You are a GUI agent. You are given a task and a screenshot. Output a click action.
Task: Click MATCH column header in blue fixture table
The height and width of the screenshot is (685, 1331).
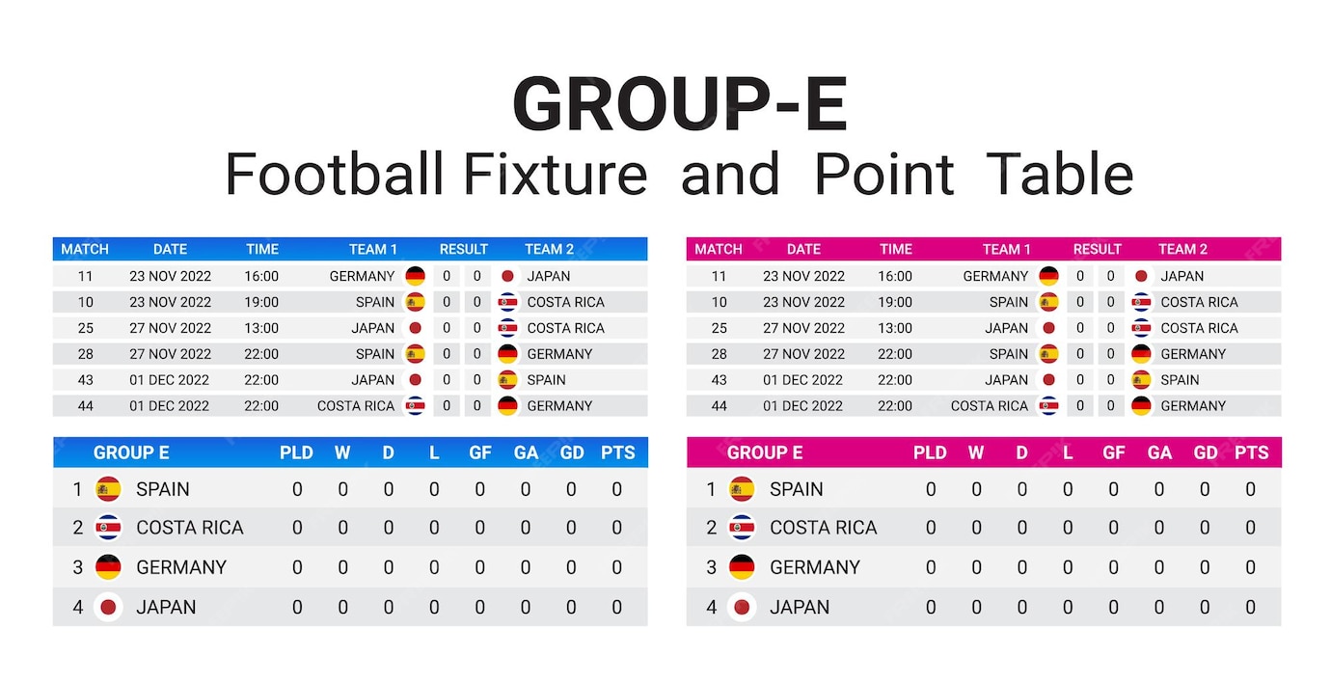click(85, 249)
